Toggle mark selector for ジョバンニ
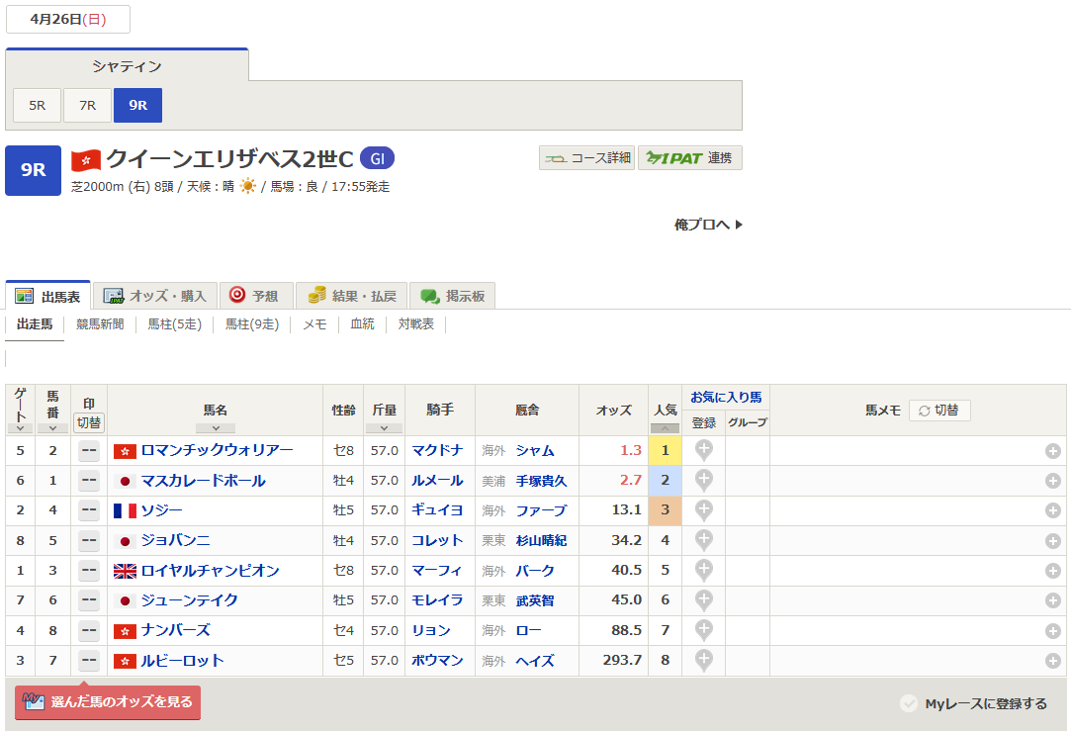This screenshot has height=734, width=1071. point(89,540)
